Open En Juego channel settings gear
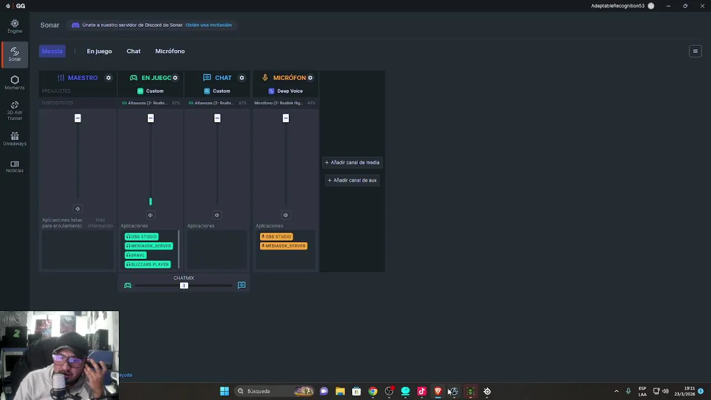Screen dimensions: 711x400 [x=175, y=78]
